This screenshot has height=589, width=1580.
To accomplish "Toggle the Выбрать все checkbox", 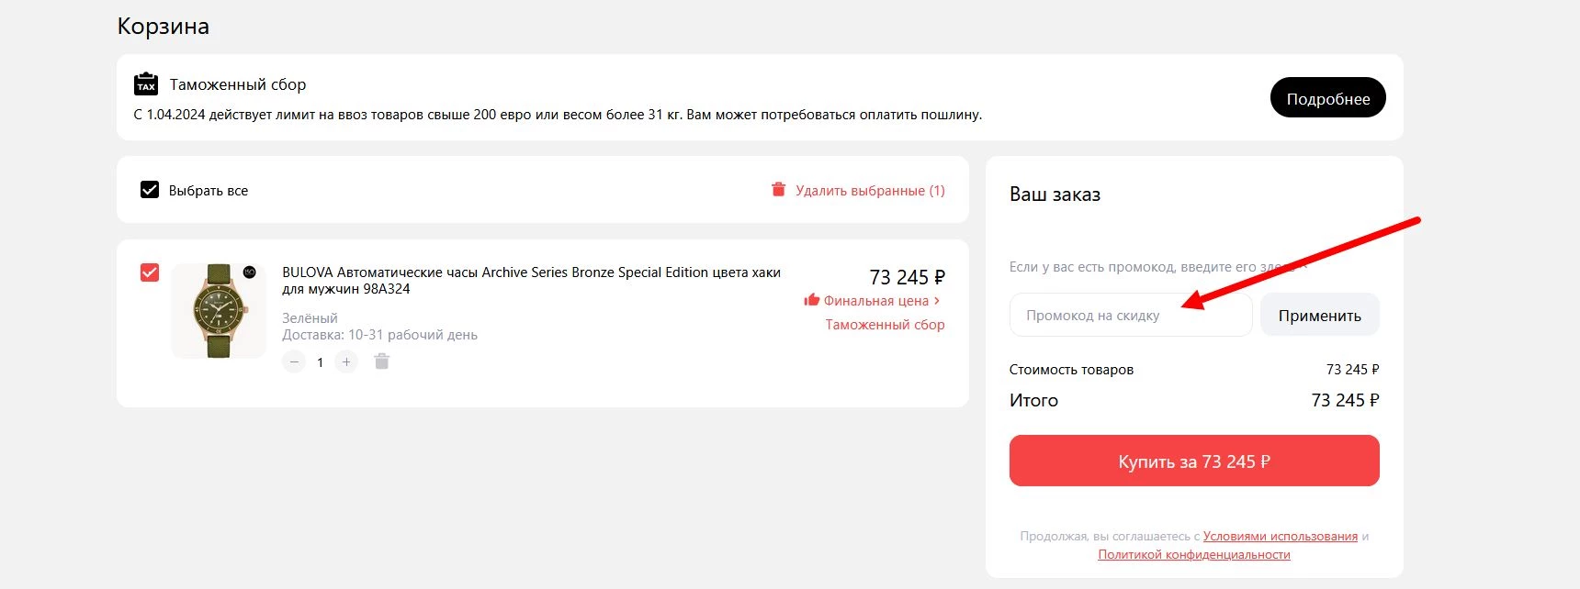I will (150, 190).
